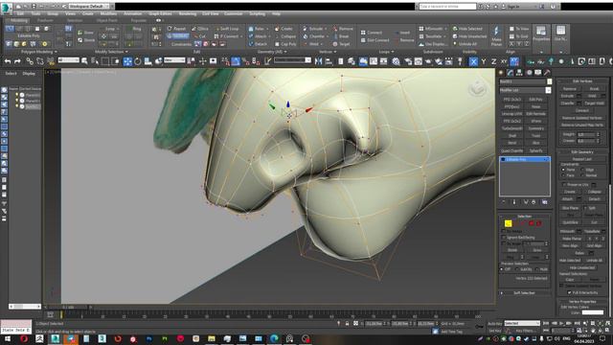
Task: Expand the Vertices ribbon panel
Action: coord(328,52)
